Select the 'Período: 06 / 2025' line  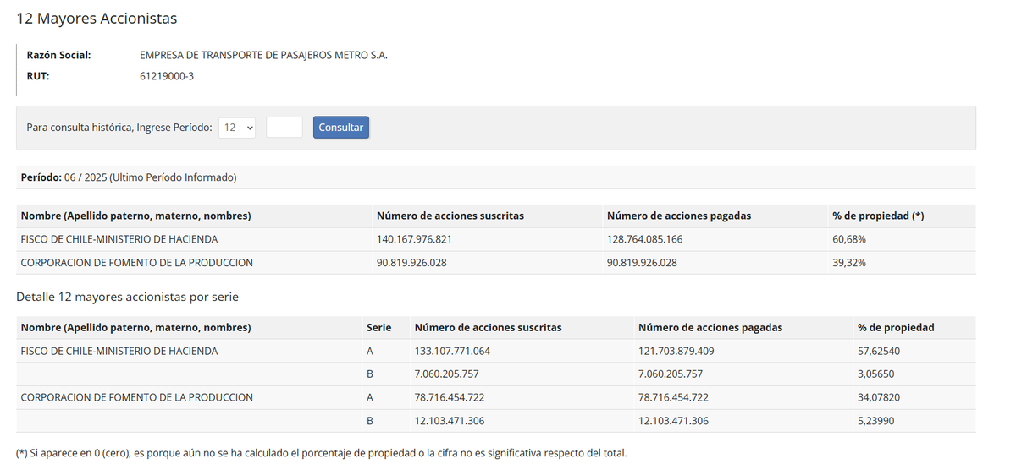point(129,177)
